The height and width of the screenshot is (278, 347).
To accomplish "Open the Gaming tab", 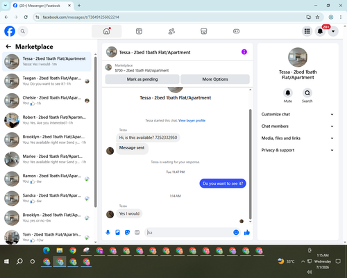I will pos(236,31).
